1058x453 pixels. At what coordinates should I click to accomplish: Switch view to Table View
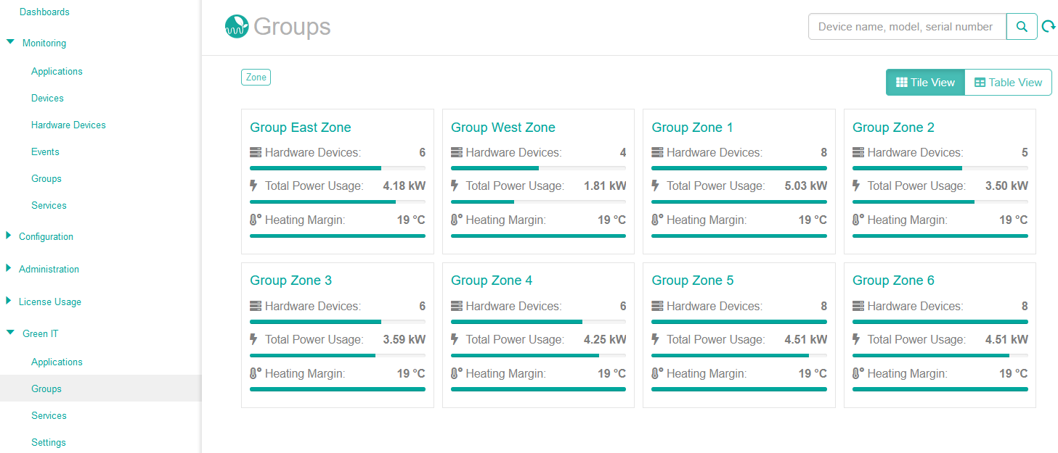tap(1008, 82)
